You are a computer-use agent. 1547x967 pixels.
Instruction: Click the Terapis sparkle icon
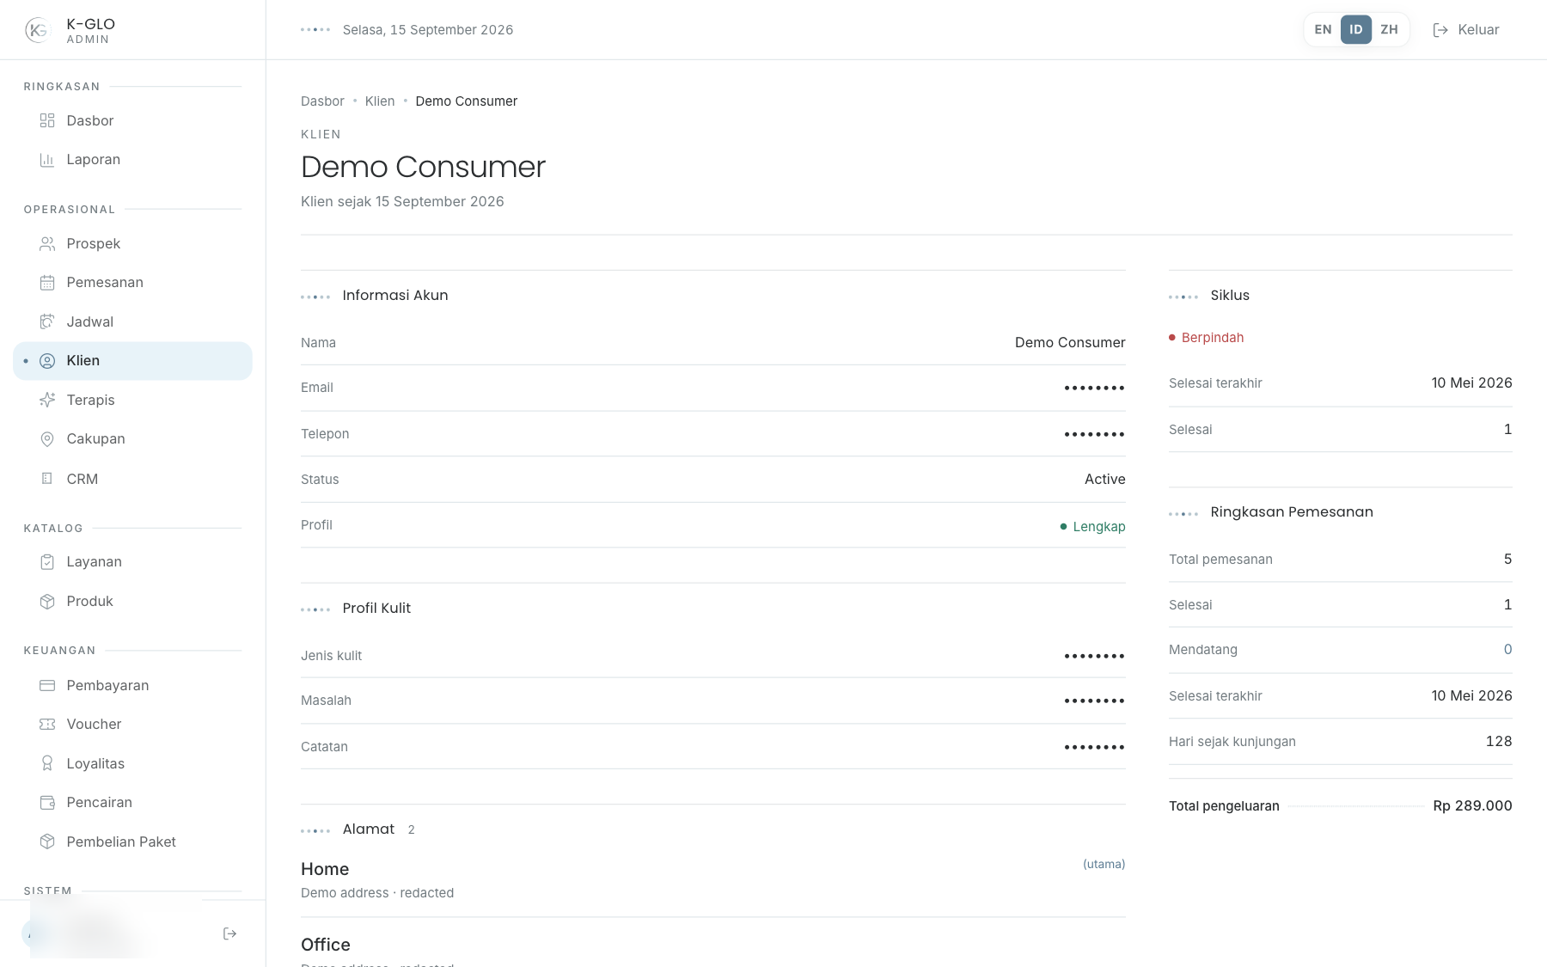point(47,401)
